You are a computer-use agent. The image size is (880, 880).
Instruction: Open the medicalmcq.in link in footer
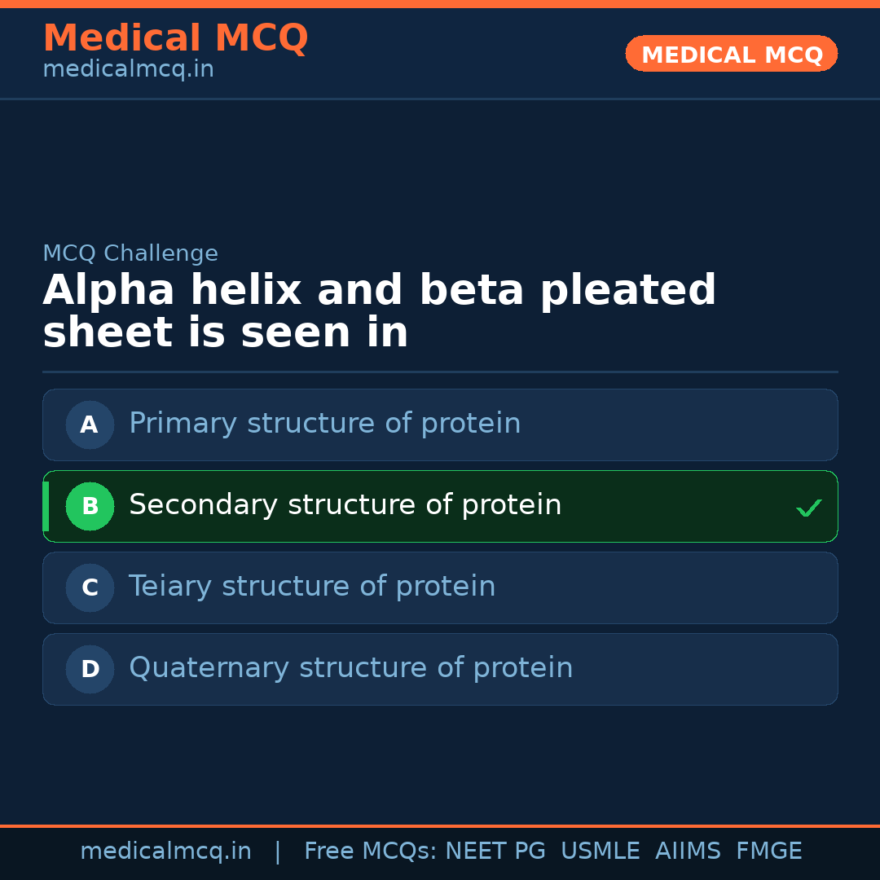165,851
